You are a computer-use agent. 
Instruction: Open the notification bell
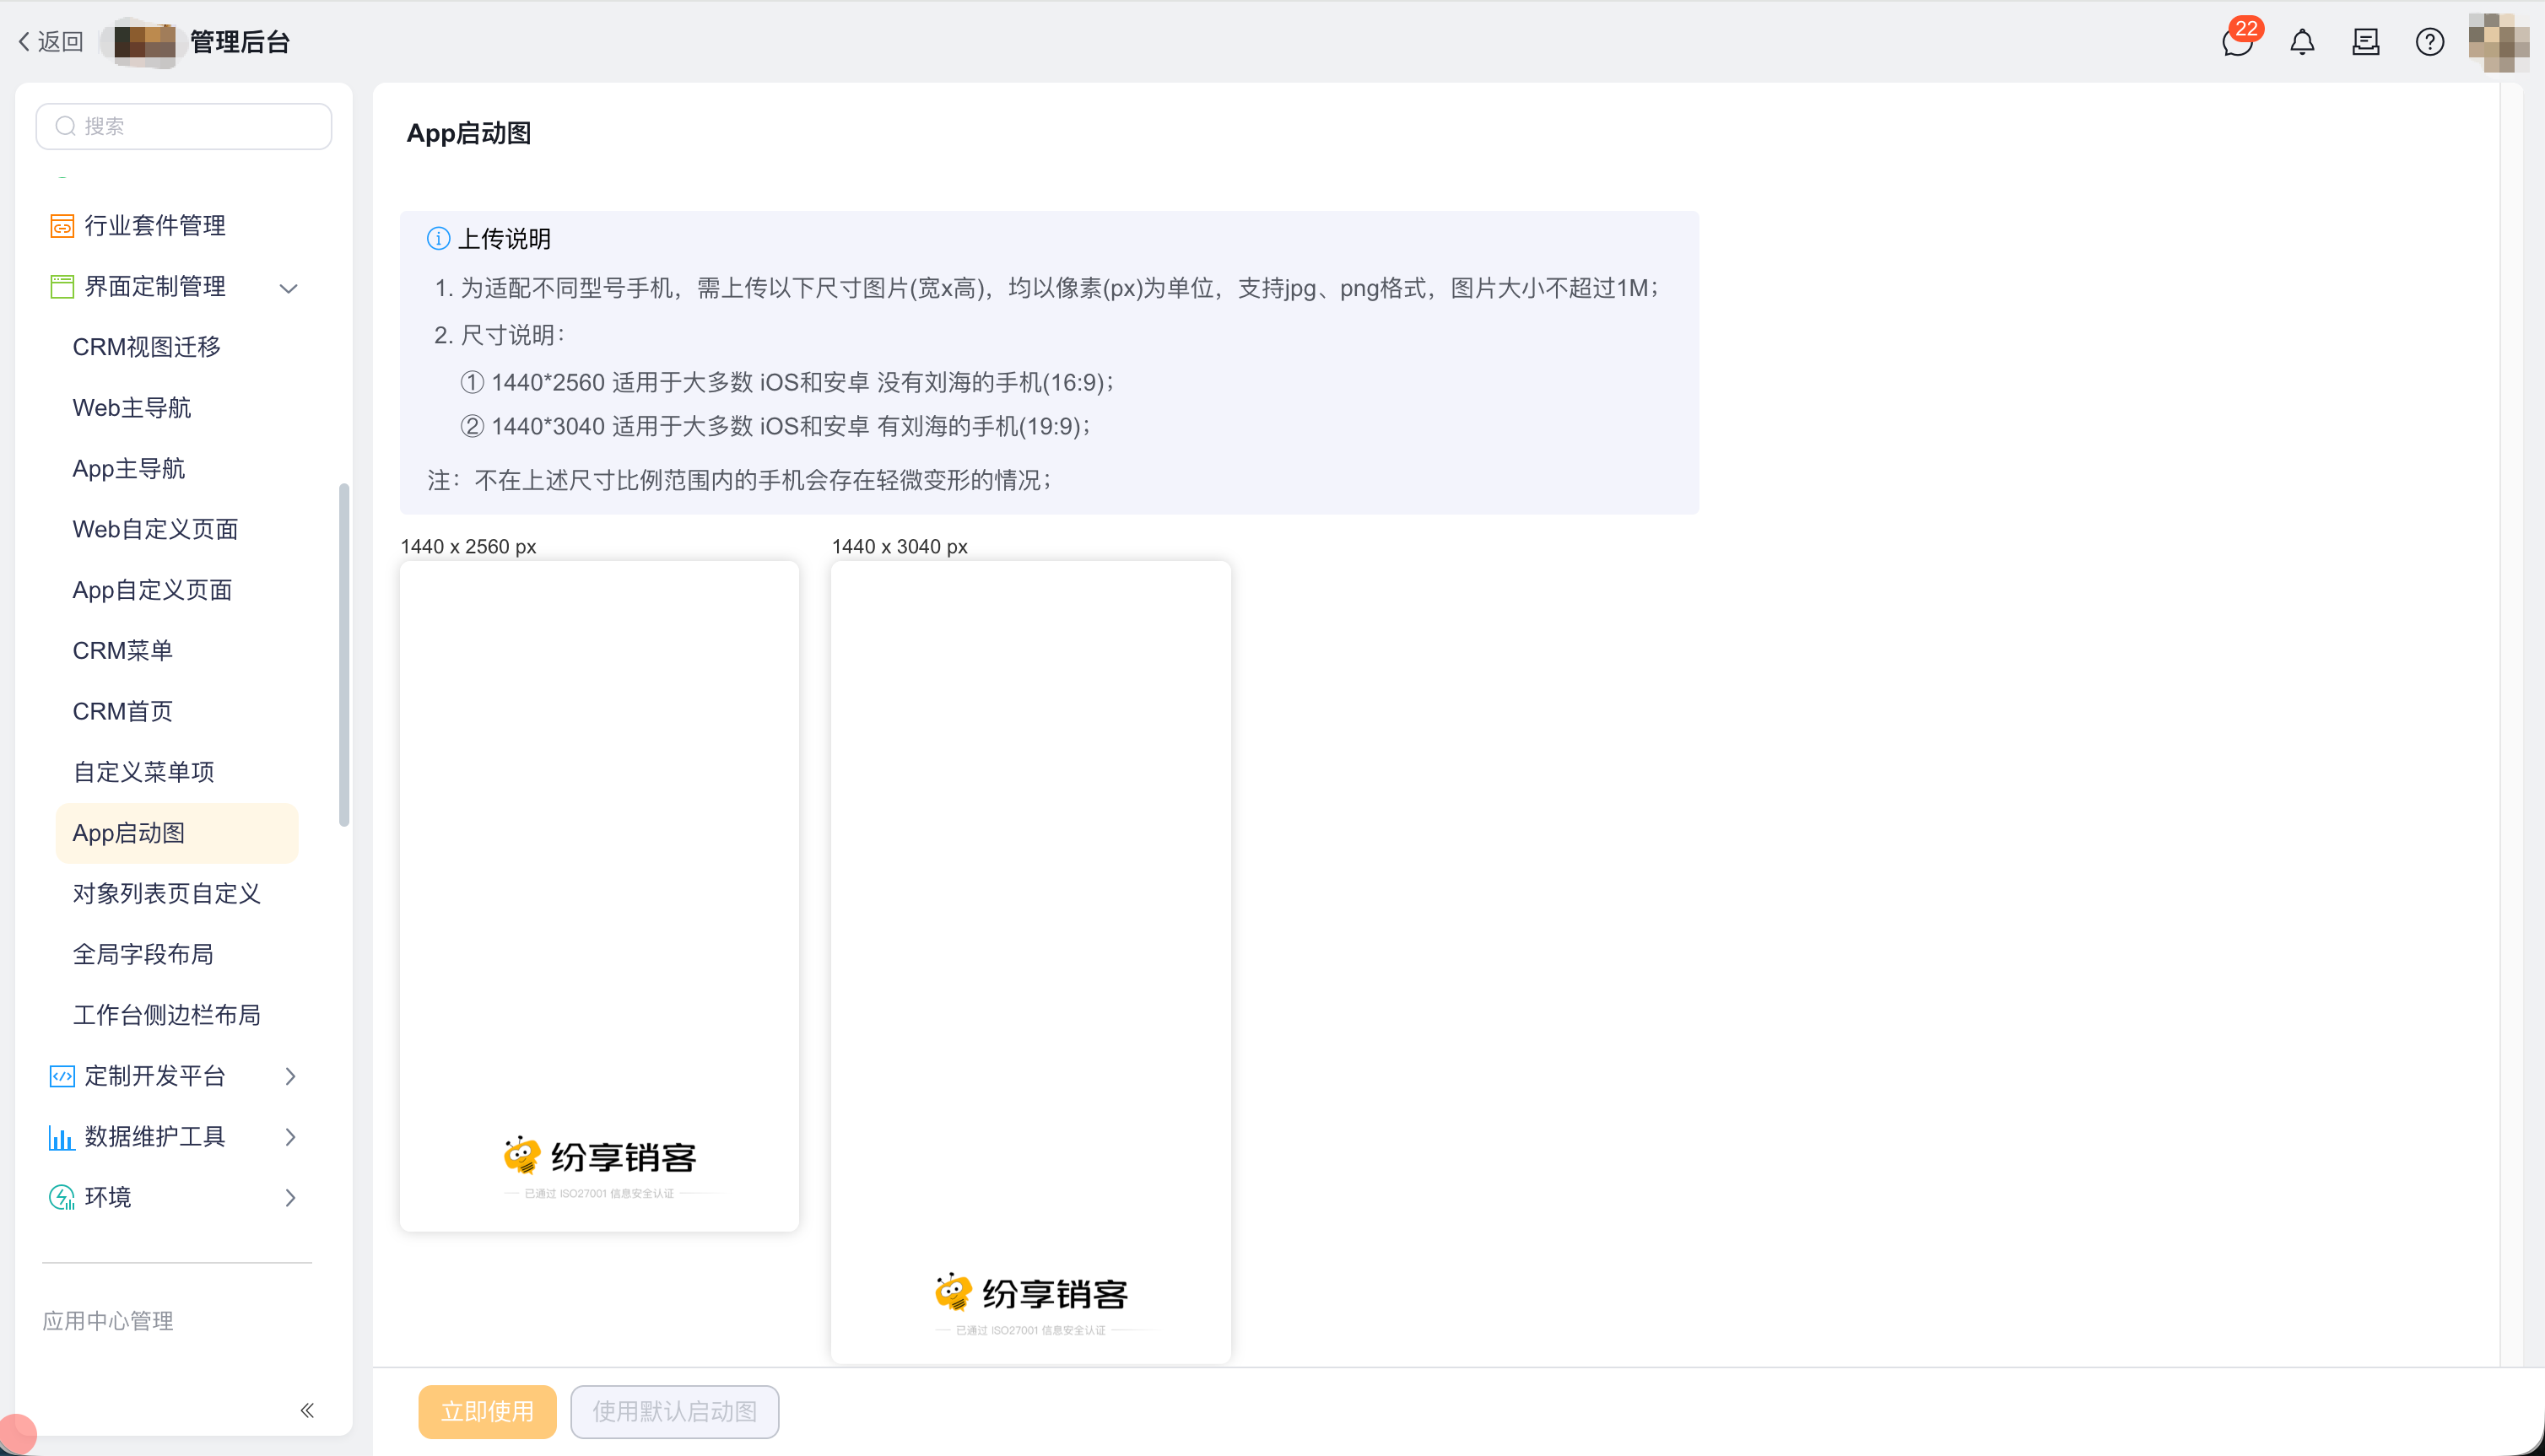2302,42
